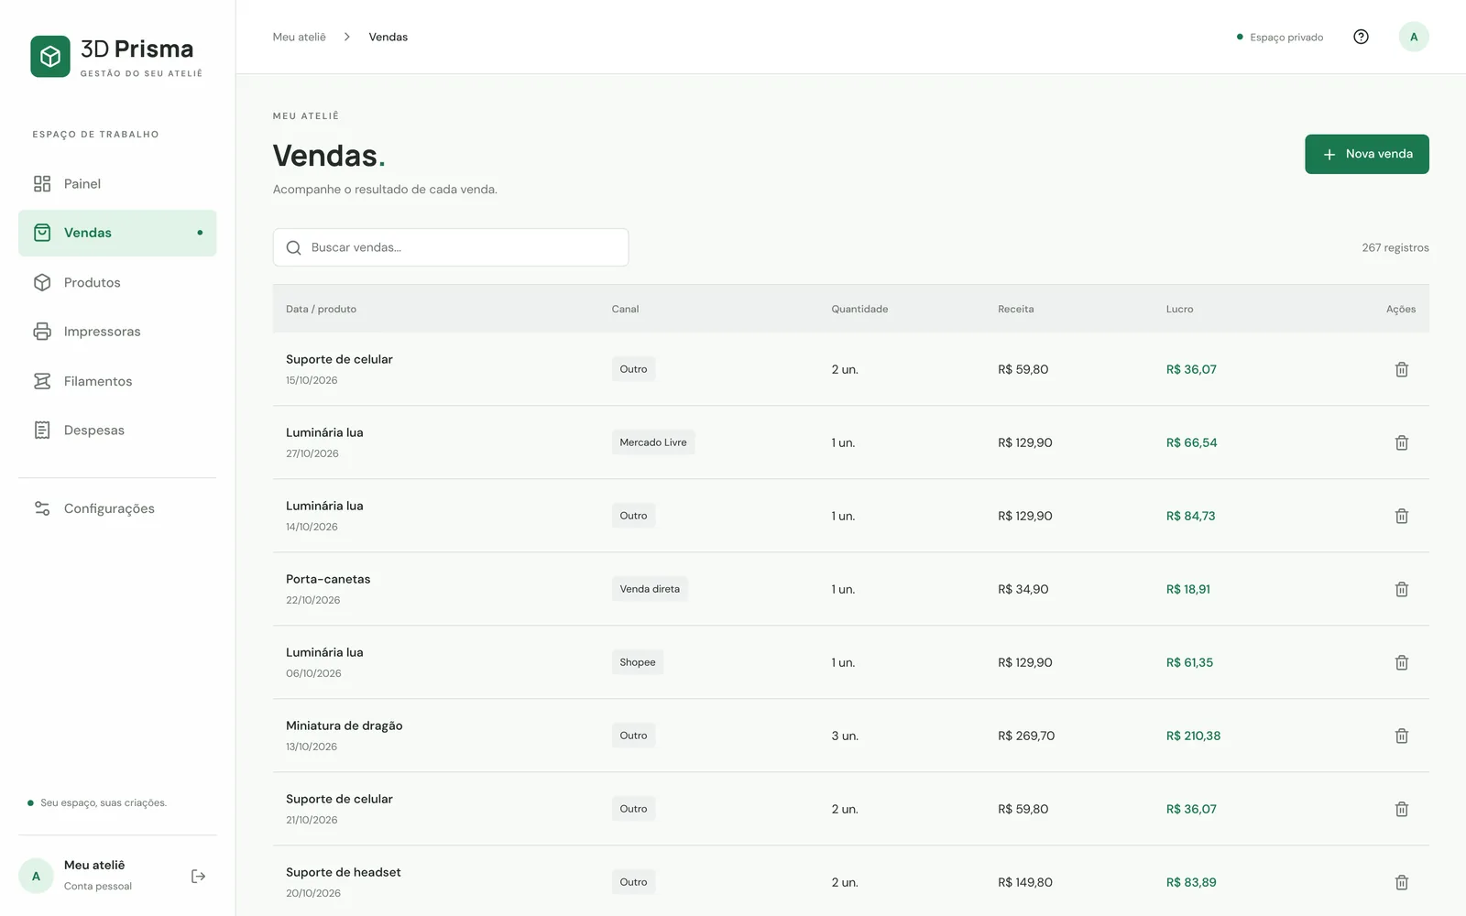Click the Meu ateliê breadcrumb link
Viewport: 1466px width, 916px height.
click(299, 37)
